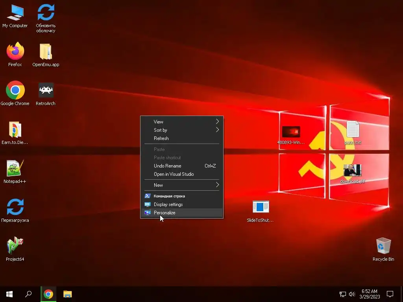Select the Project64 desktop icon
The image size is (403, 302).
click(15, 249)
